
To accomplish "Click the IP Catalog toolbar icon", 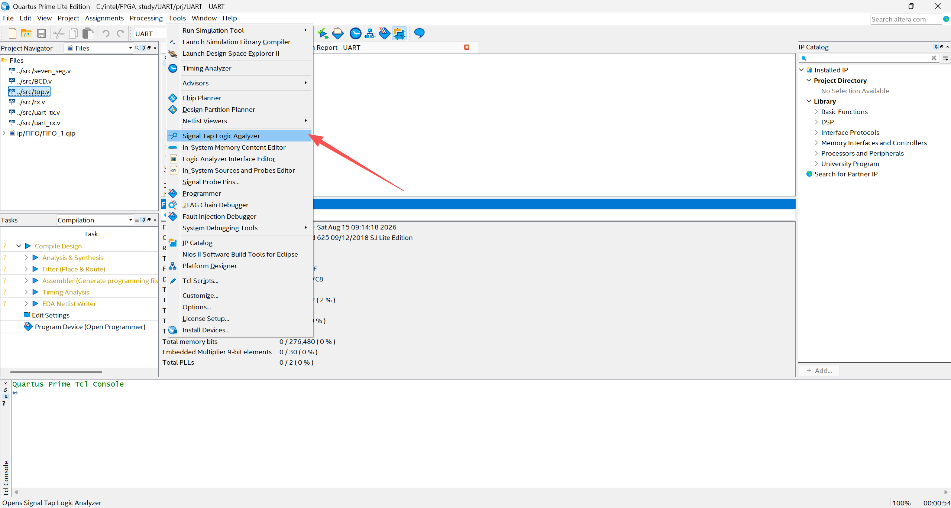I will tap(399, 33).
